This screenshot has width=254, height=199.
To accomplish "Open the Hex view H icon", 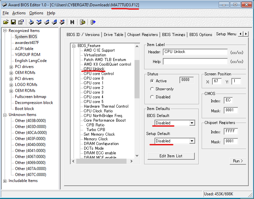I will [72, 22].
